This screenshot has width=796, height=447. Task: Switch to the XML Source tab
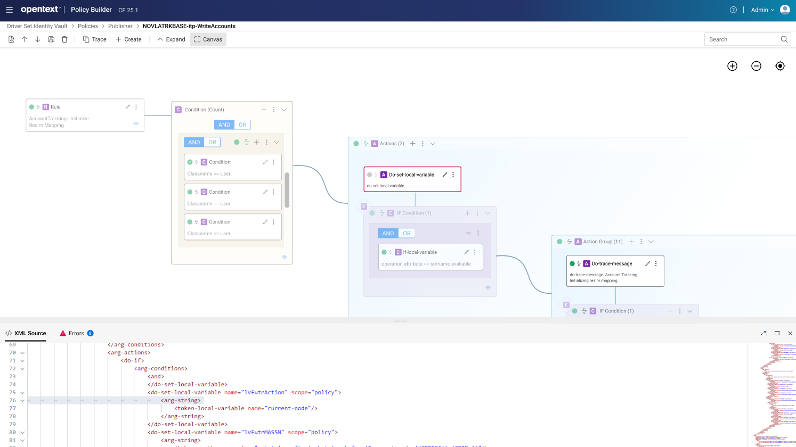(x=26, y=333)
